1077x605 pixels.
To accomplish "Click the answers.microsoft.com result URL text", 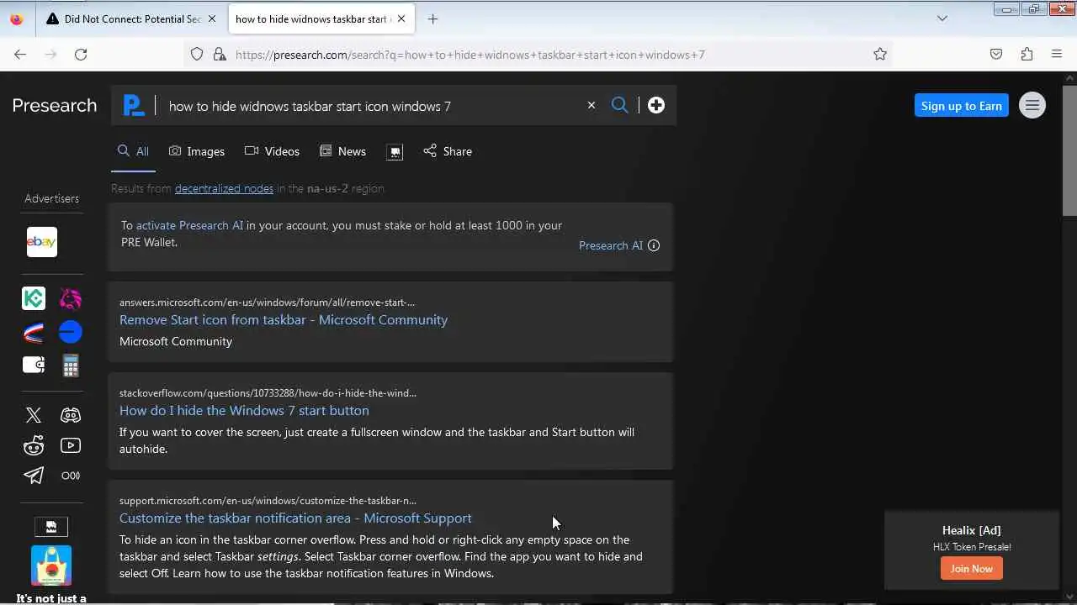I will (x=267, y=302).
